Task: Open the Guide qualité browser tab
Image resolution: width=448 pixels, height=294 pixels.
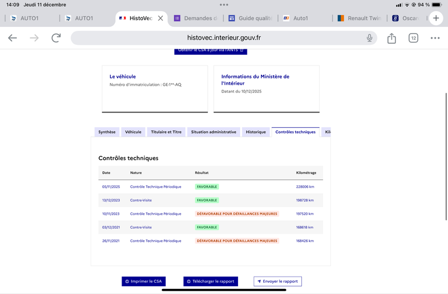Action: (250, 18)
